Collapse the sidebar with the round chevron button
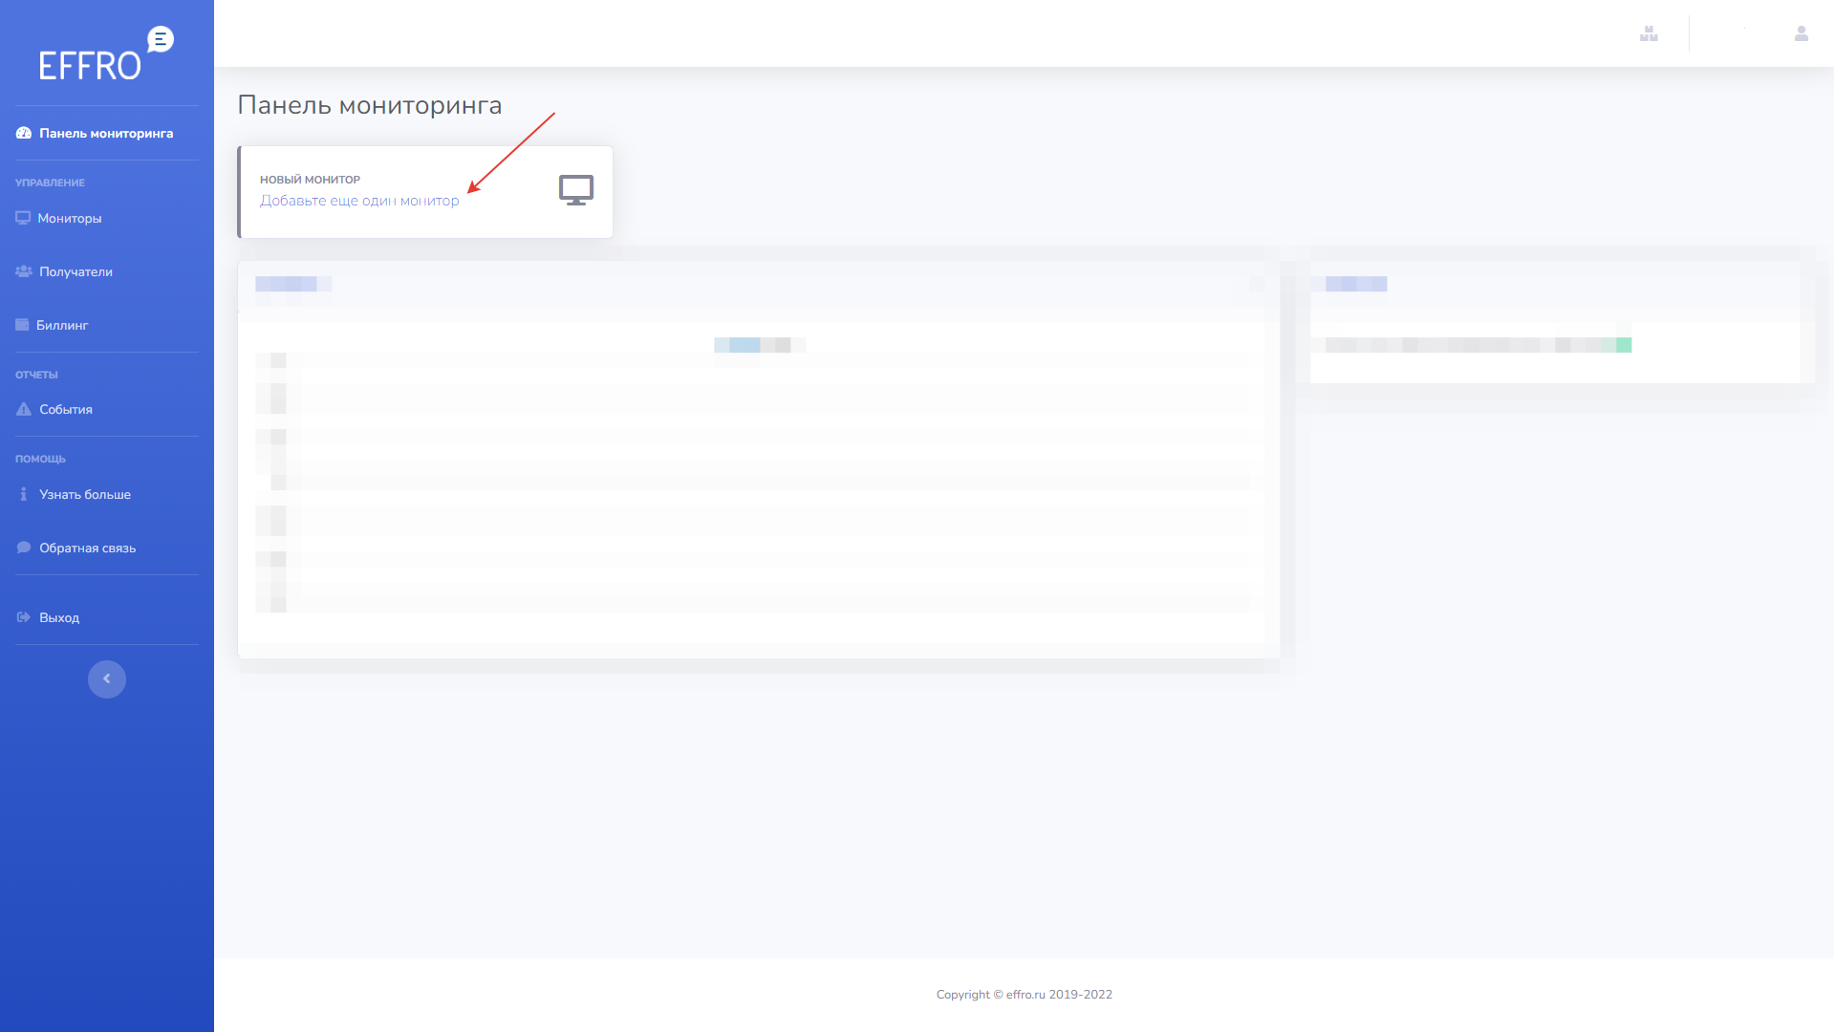 [x=107, y=679]
